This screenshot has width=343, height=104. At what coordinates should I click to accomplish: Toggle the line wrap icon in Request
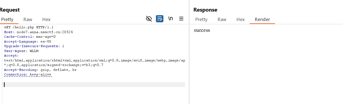tap(160, 19)
